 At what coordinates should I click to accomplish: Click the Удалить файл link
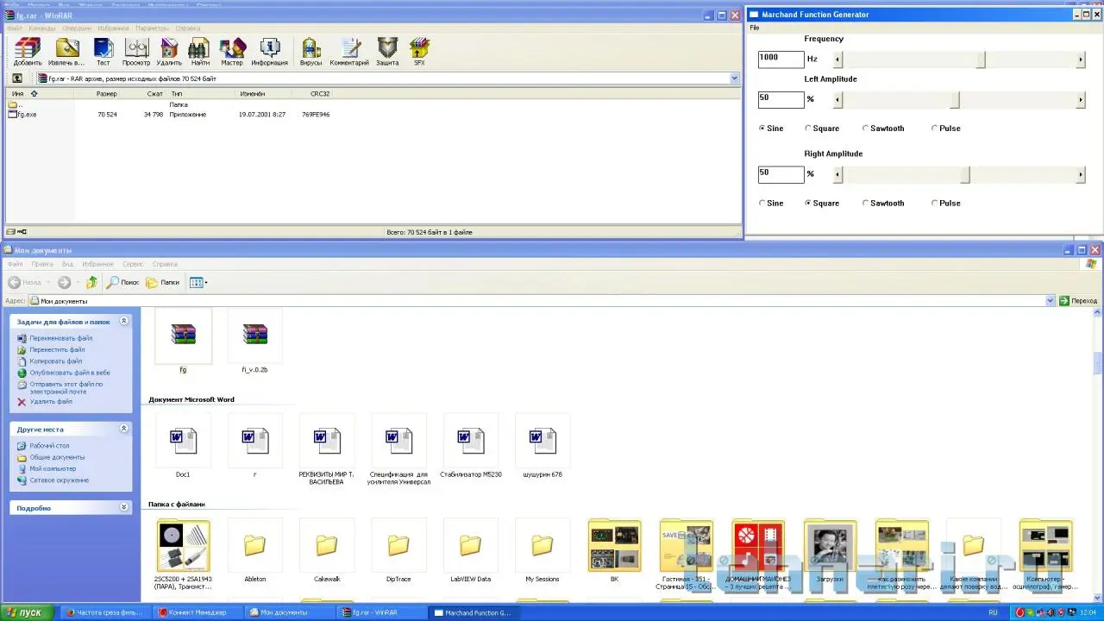tap(51, 402)
